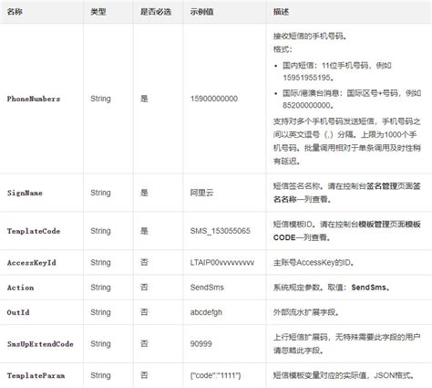This screenshot has height=388, width=432.
Task: Select the {"code":"1111"} example value
Action: pos(215,376)
